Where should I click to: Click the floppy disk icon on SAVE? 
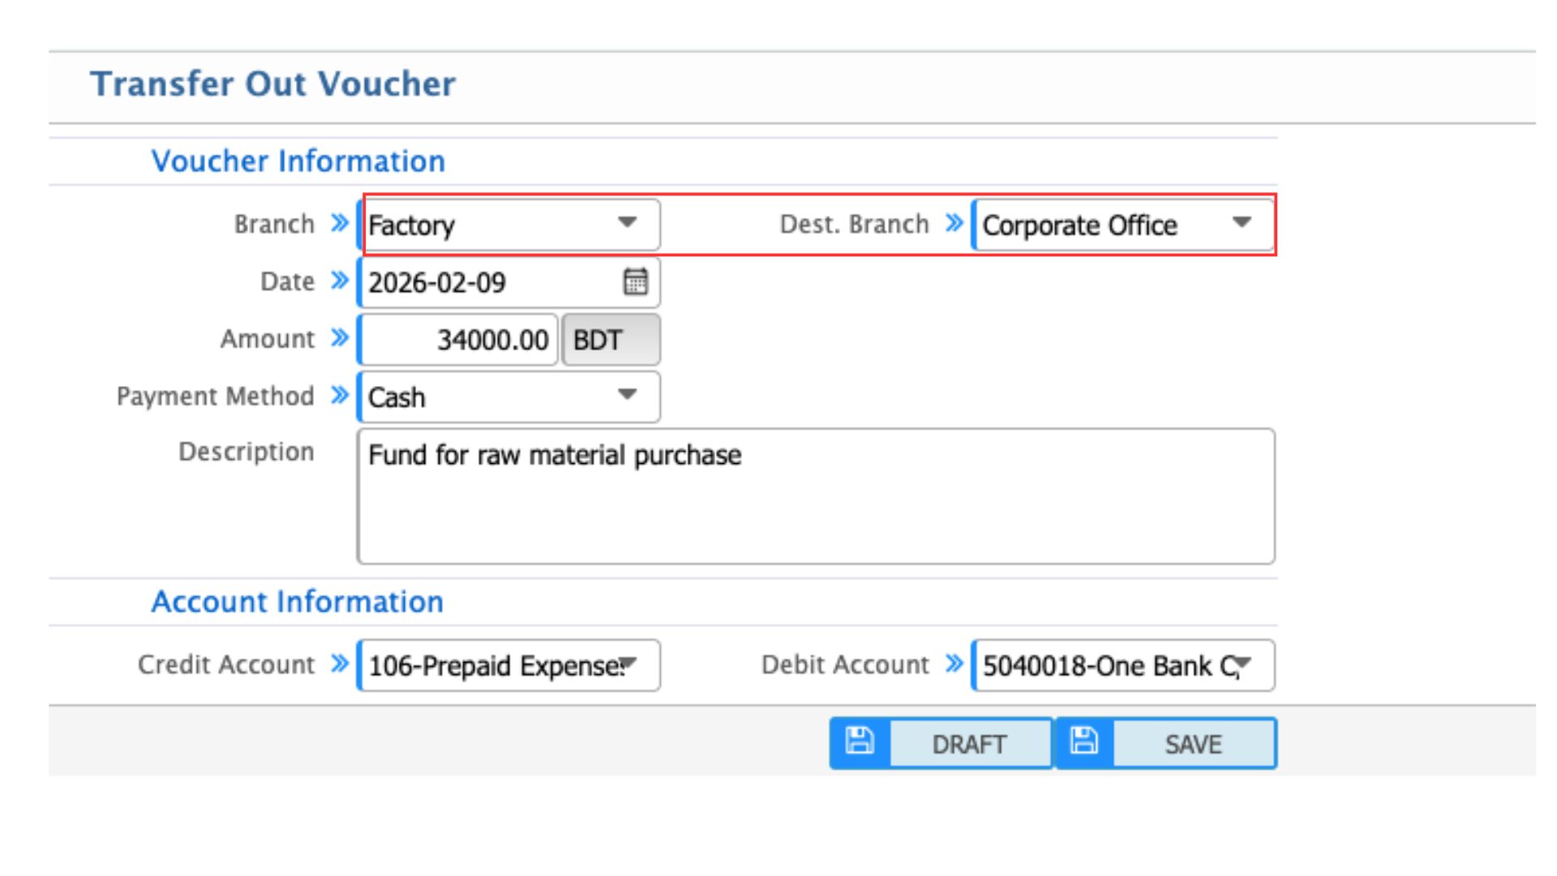pos(1083,741)
